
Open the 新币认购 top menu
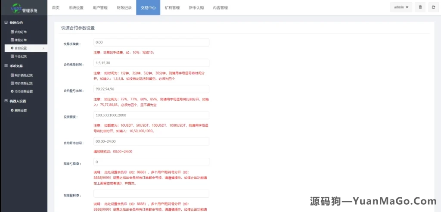coord(196,8)
